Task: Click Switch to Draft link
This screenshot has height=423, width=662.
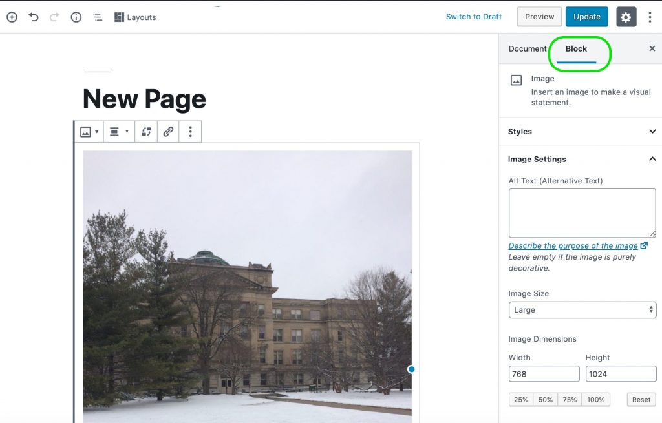Action: (474, 17)
